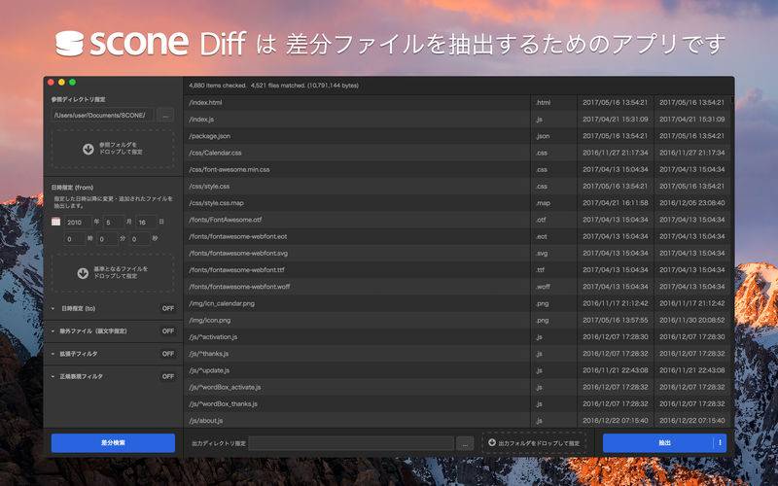
Task: Open the calendar date picker icon
Action: (55, 222)
